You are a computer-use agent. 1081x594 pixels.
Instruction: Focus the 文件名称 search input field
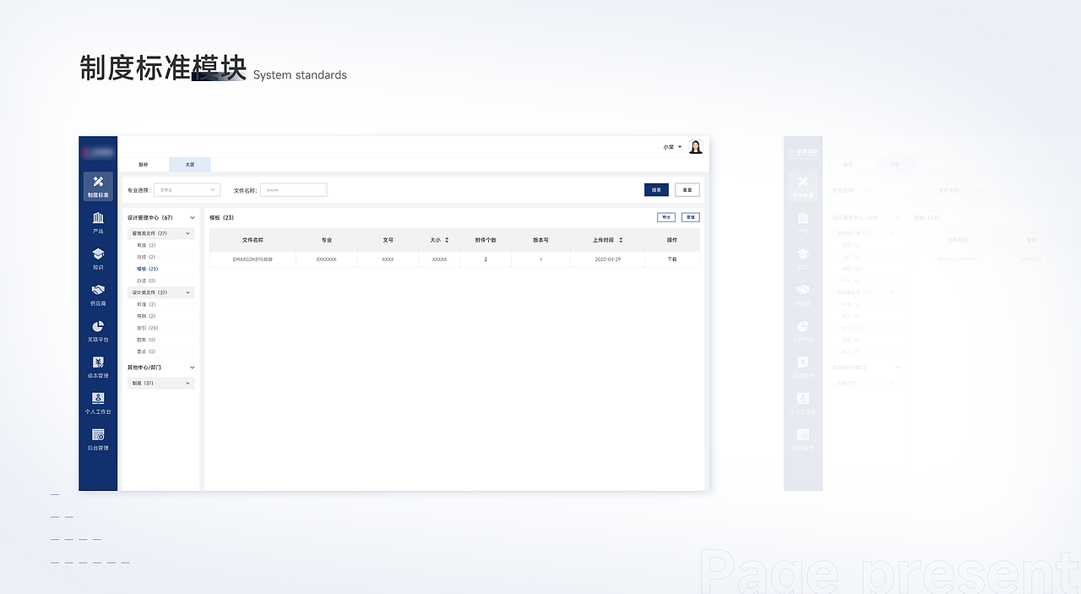293,190
